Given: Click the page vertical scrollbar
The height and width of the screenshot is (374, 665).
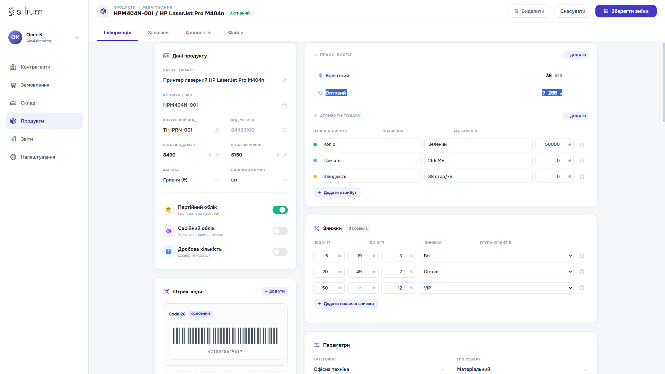Looking at the screenshot, I should click(x=663, y=82).
